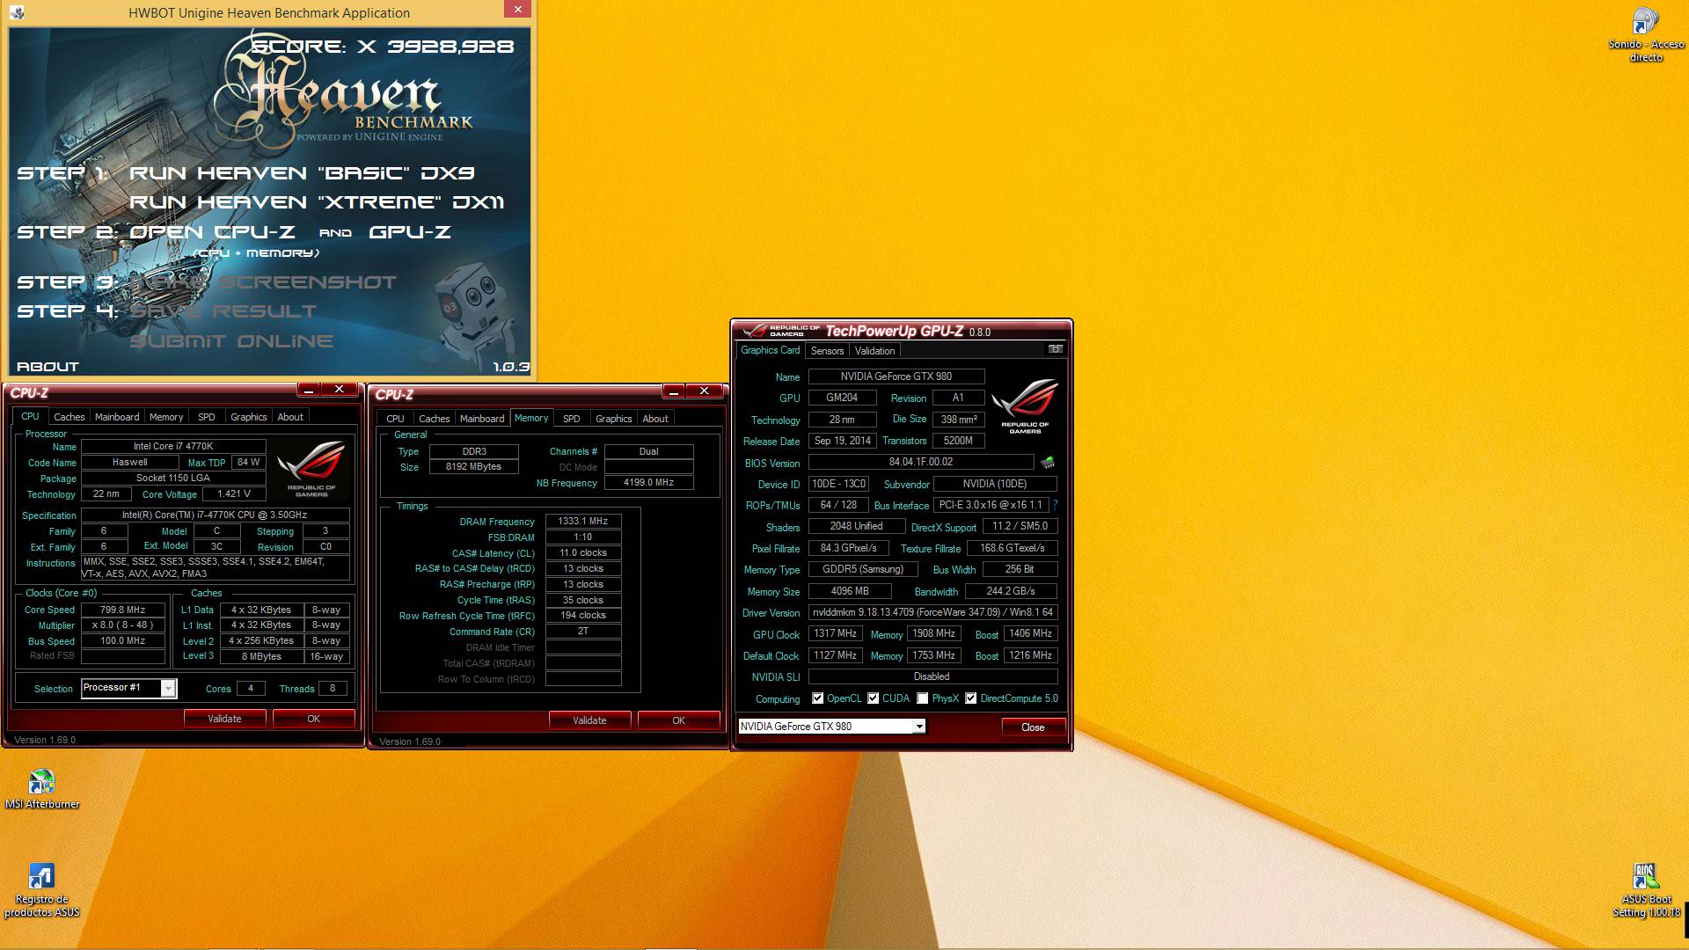Open the MSI Afterburner desktop shortcut
1689x950 pixels.
[x=41, y=789]
